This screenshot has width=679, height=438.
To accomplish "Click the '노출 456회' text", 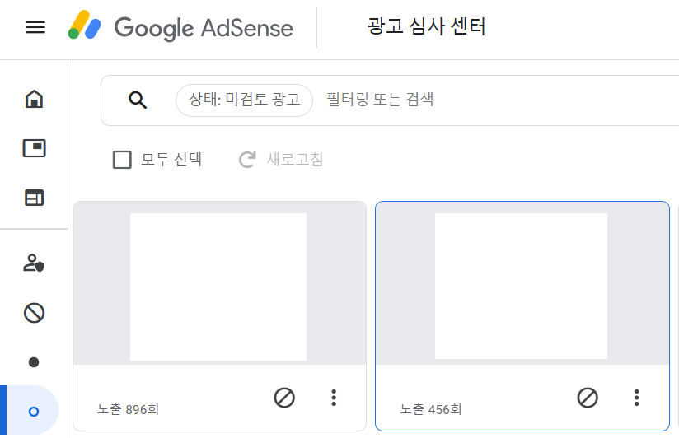I will click(431, 409).
